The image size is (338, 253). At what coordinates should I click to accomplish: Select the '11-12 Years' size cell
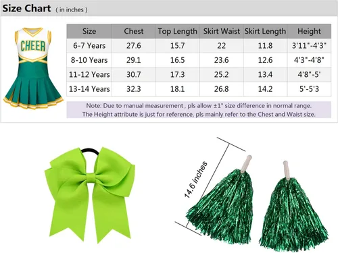(89, 74)
